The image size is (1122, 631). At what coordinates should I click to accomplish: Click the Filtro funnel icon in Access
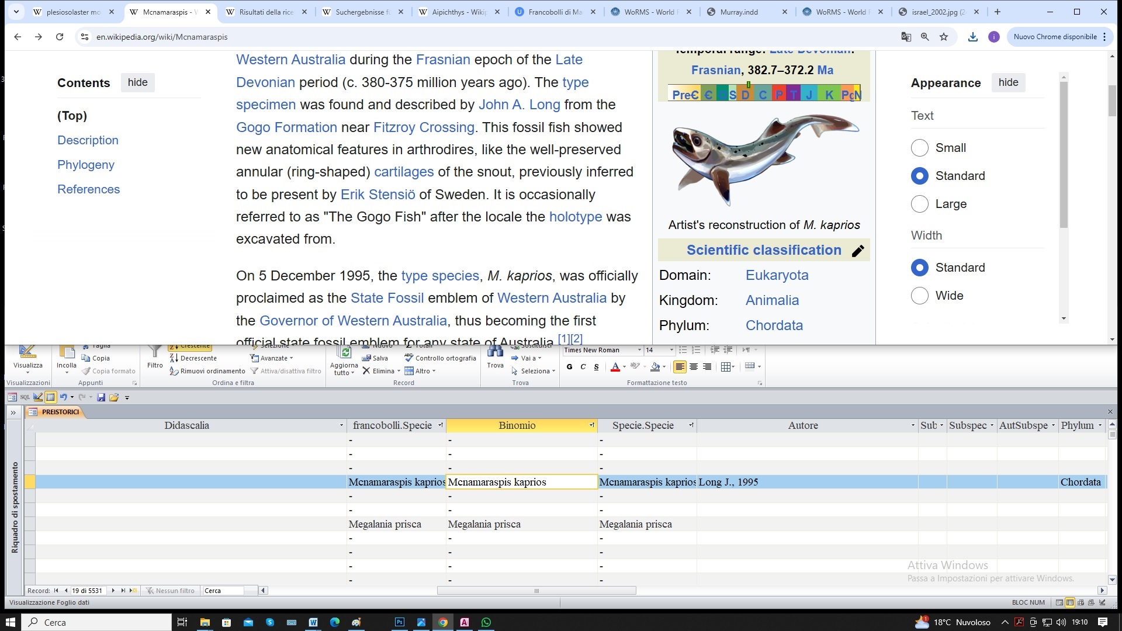coord(155,352)
